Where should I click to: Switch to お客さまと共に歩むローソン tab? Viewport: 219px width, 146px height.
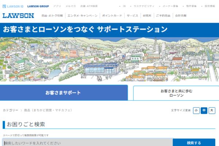coord(176,93)
